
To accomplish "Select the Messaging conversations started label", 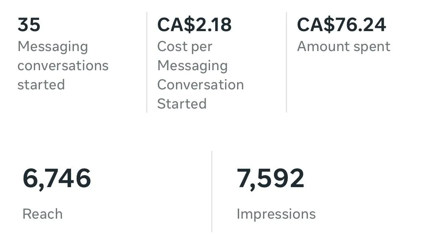I will pos(63,65).
